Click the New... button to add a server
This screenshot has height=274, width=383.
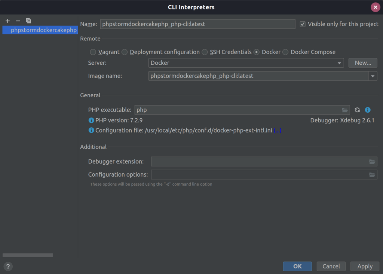362,63
